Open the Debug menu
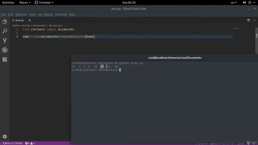 click(48, 14)
